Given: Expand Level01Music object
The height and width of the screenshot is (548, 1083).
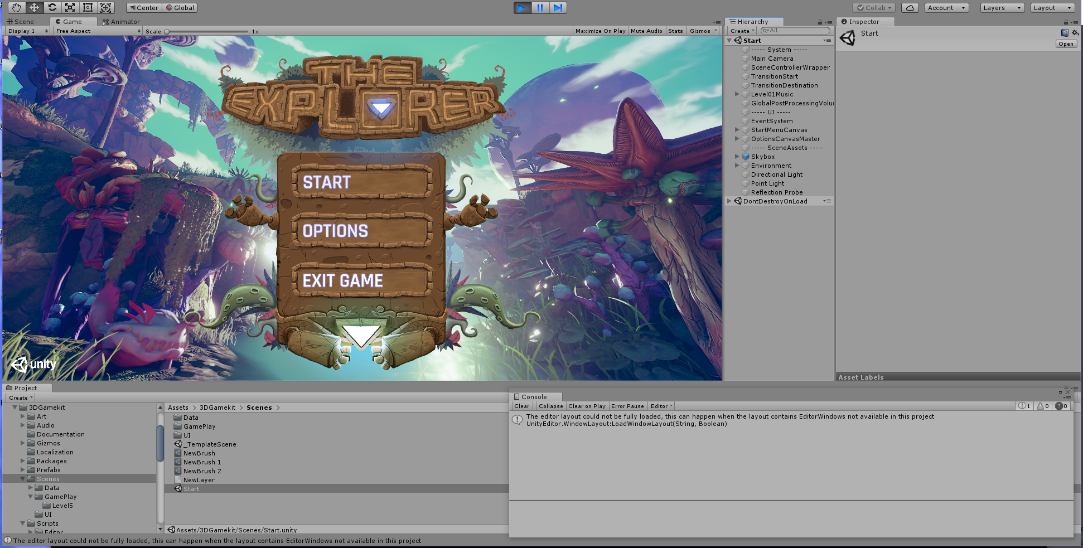Looking at the screenshot, I should point(737,94).
